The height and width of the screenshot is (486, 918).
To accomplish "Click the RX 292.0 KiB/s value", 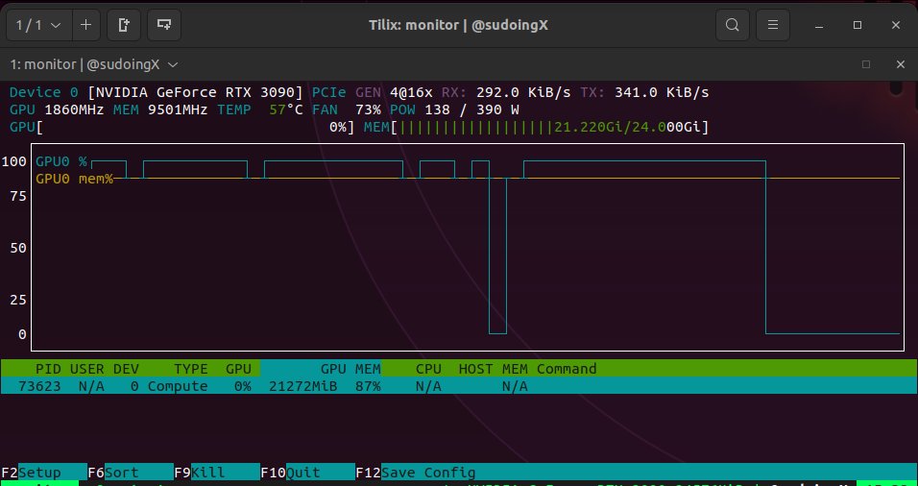I will pos(523,92).
